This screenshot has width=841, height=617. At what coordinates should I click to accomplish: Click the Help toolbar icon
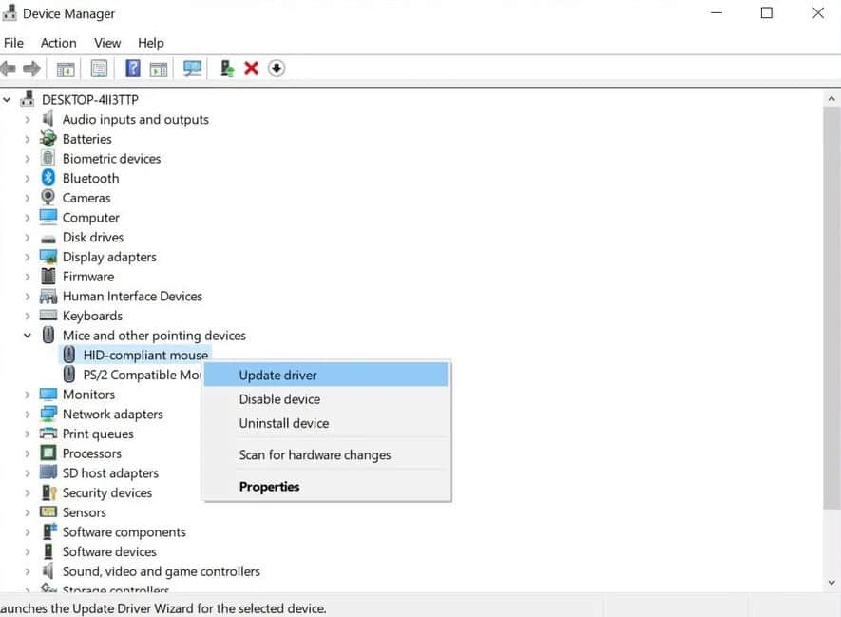pyautogui.click(x=132, y=67)
